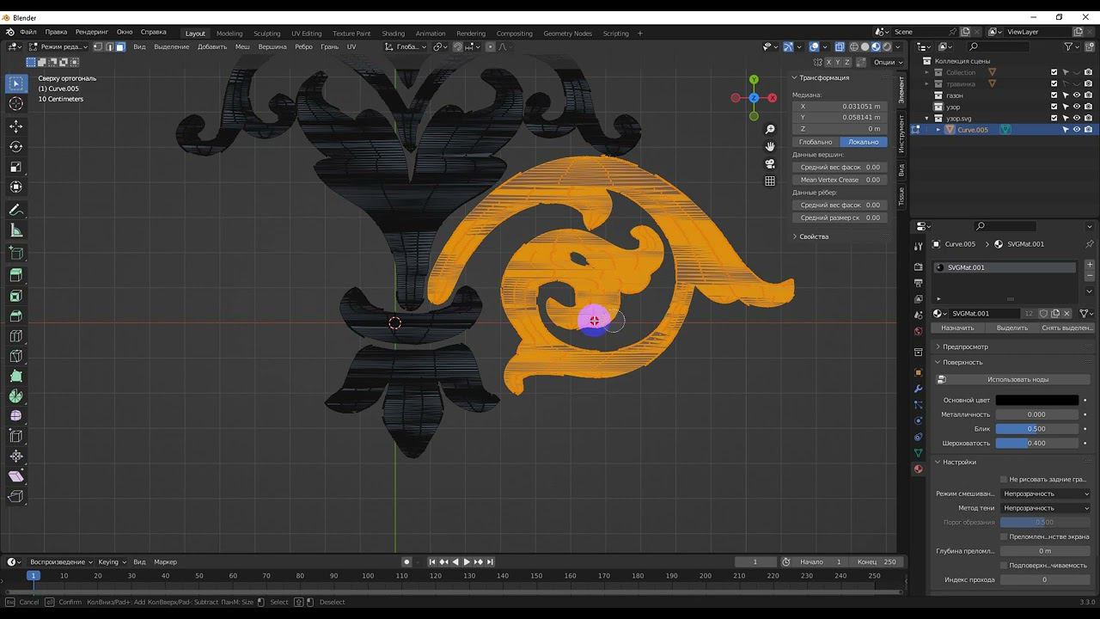
Task: Choose the Add Cube tool
Action: pos(15,253)
